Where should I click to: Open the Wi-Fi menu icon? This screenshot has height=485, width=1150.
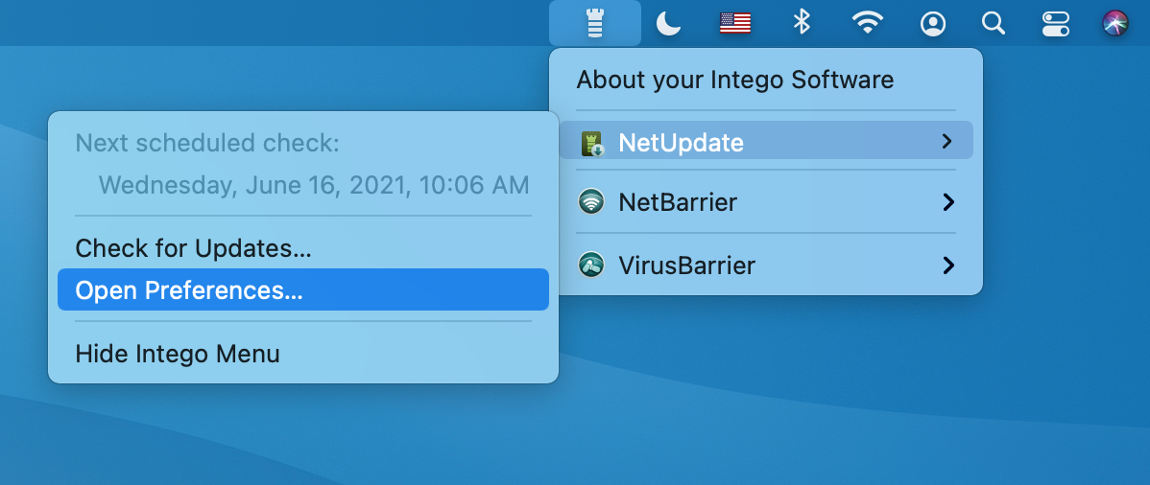(x=867, y=23)
